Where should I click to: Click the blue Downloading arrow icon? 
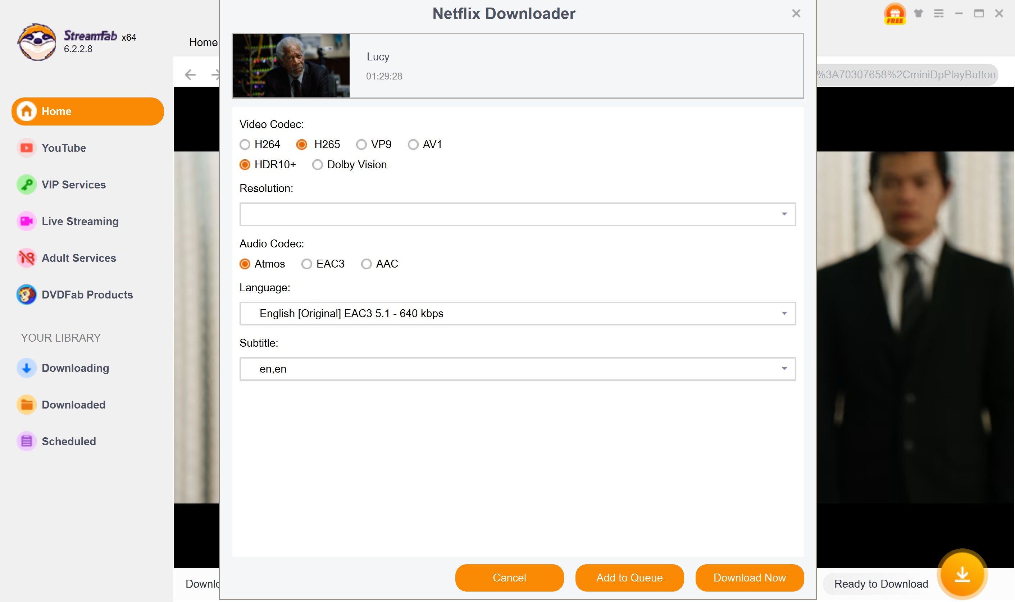(x=26, y=368)
